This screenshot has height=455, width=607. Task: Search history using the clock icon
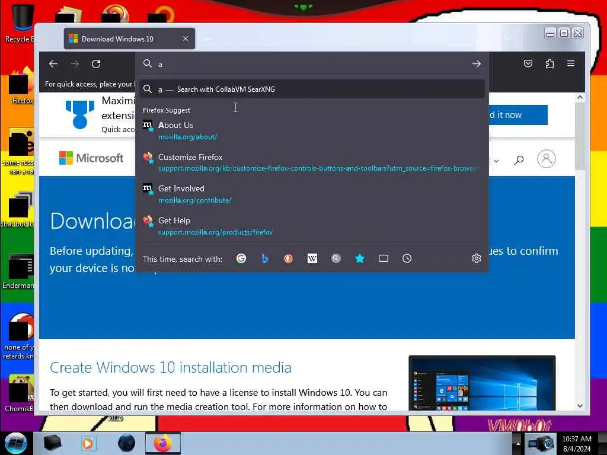tap(407, 258)
